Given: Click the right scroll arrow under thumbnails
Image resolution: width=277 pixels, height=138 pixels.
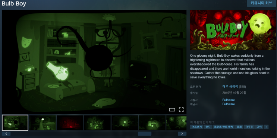Looking at the screenshot, I should [182, 134].
